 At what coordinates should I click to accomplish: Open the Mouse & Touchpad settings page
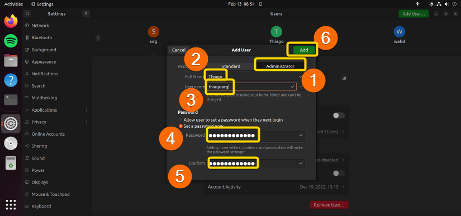[57, 195]
